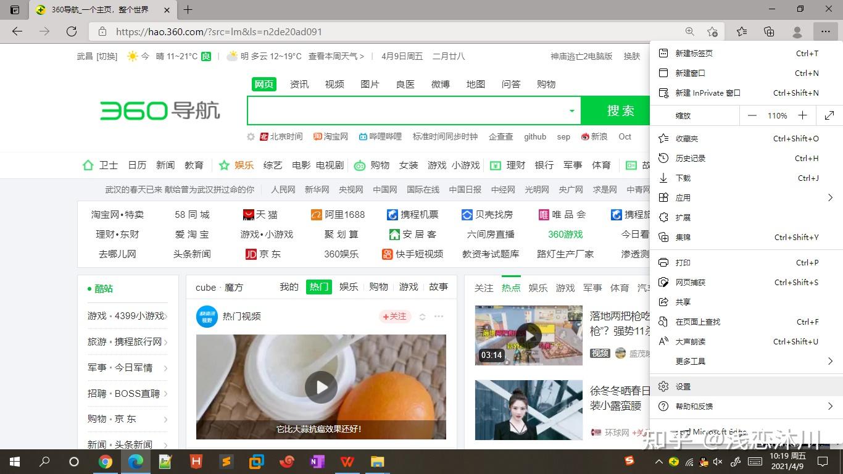The image size is (843, 474).
Task: Choose 大声朗读 menu entry
Action: [x=747, y=342]
